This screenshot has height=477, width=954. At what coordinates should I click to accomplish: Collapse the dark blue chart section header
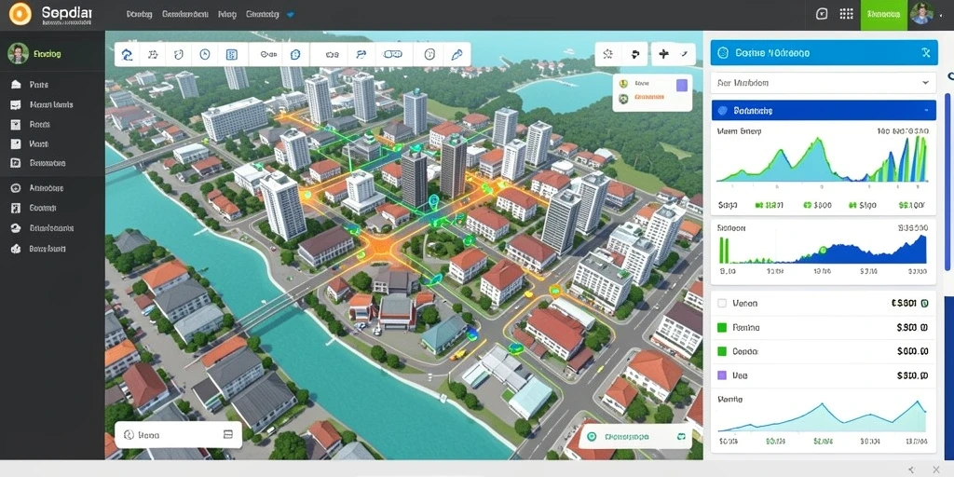(x=824, y=110)
